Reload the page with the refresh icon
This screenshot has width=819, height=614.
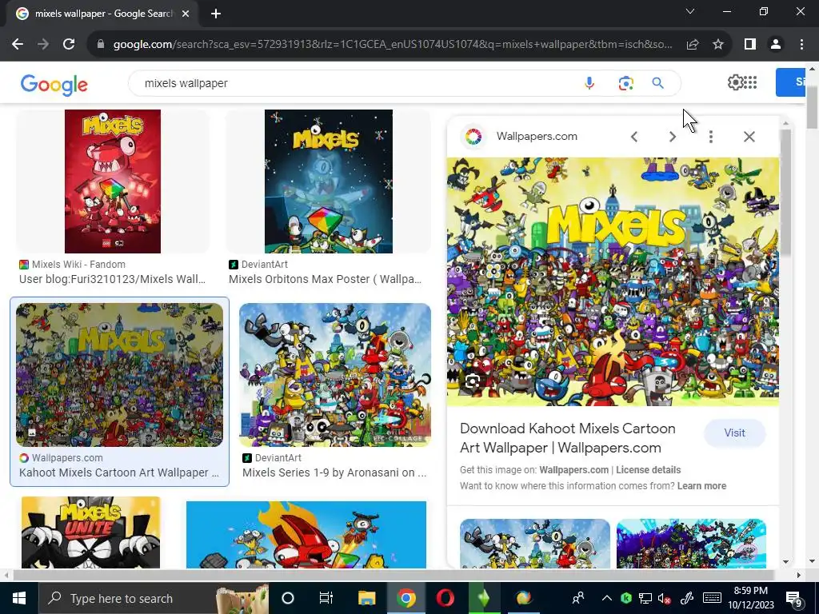coord(69,45)
